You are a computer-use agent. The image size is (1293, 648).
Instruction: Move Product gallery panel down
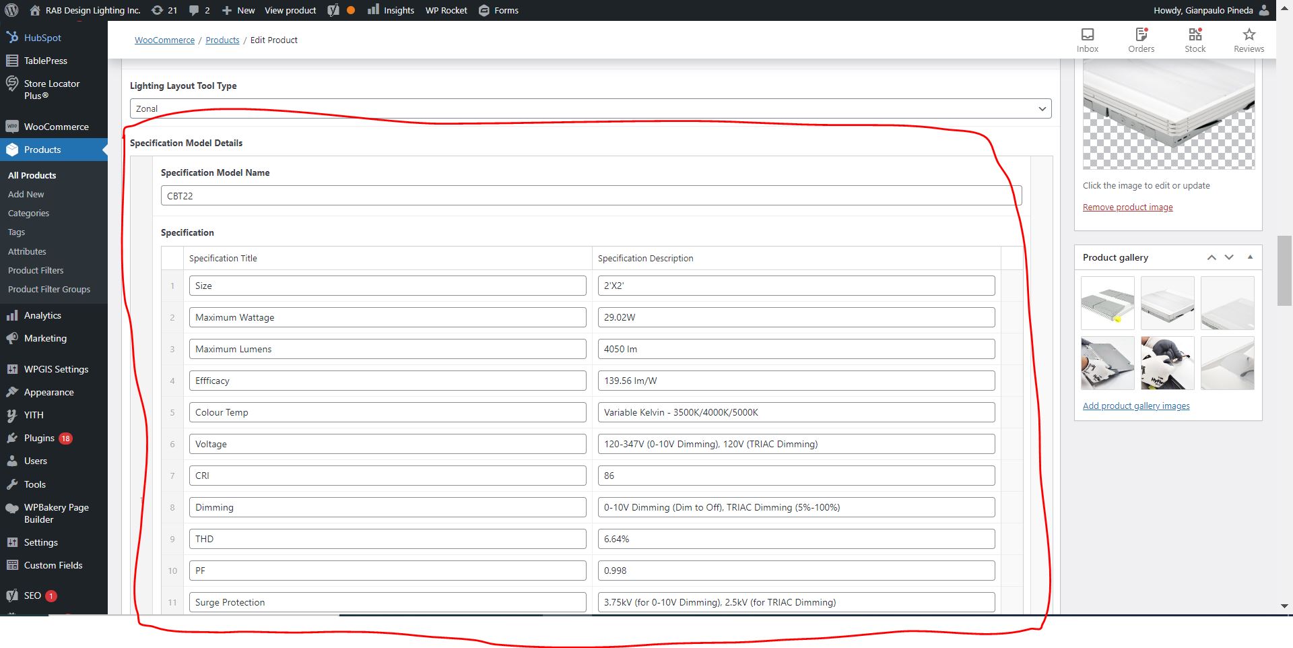(x=1229, y=257)
